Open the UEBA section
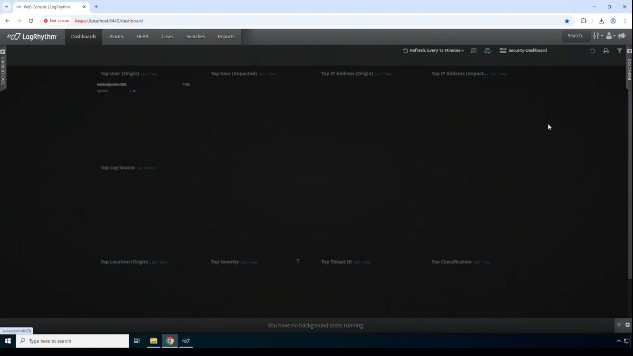Image resolution: width=633 pixels, height=356 pixels. [x=142, y=36]
